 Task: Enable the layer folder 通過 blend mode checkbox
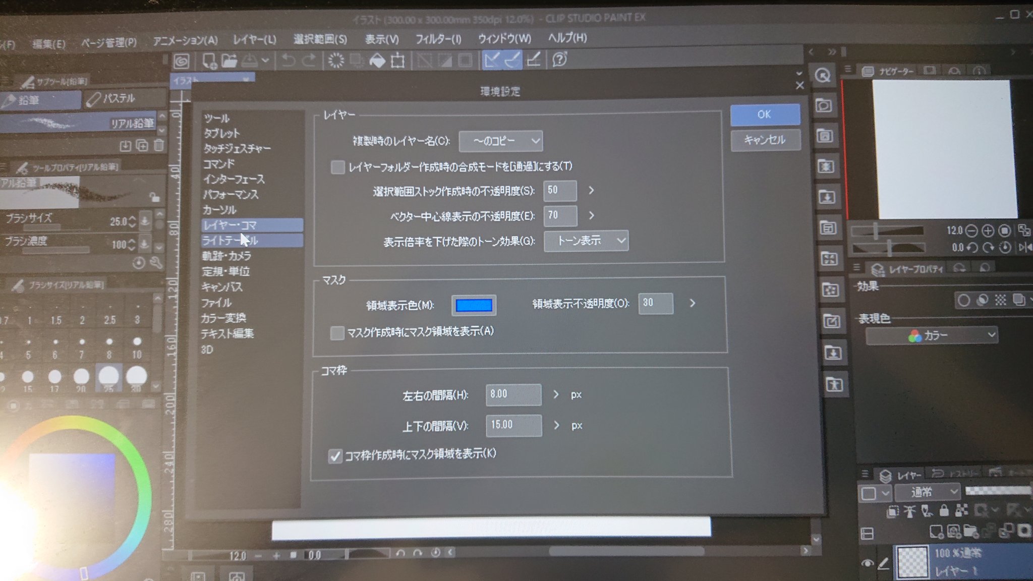pyautogui.click(x=337, y=167)
